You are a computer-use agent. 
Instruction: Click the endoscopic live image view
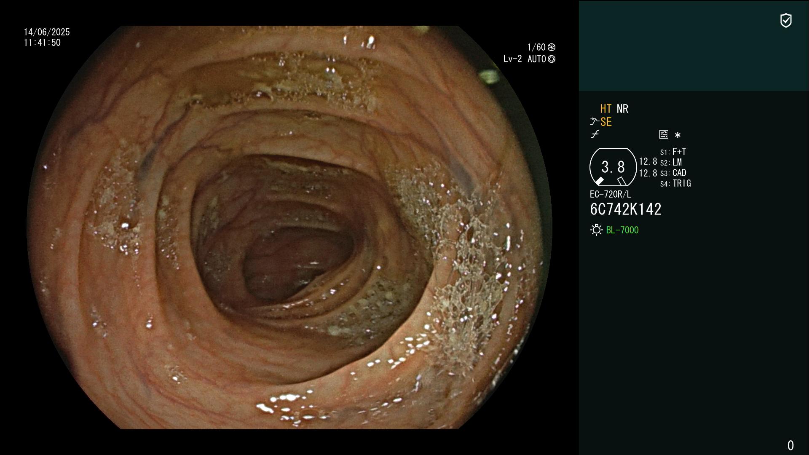pyautogui.click(x=289, y=227)
